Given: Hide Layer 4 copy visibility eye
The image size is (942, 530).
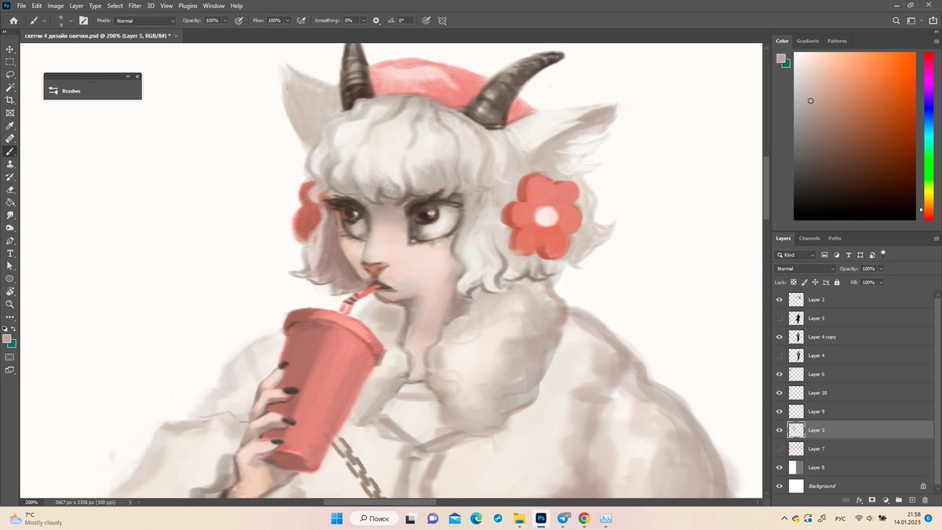Looking at the screenshot, I should point(780,337).
